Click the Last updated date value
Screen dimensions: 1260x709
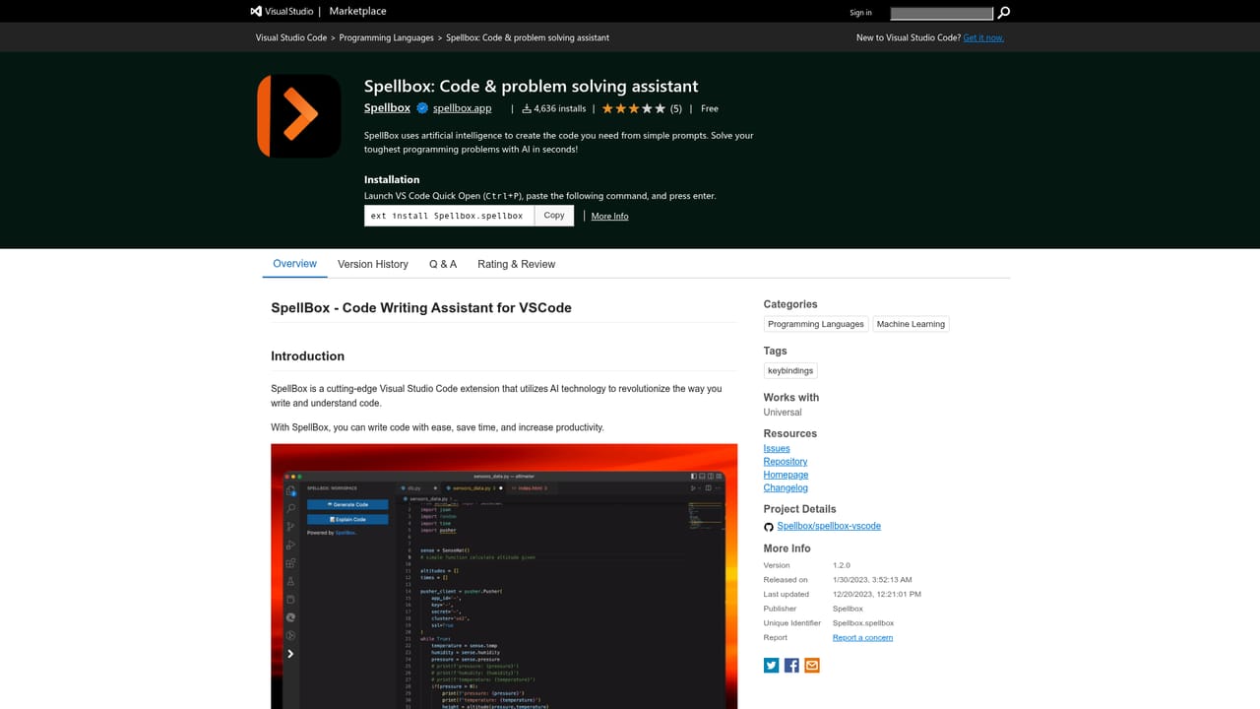point(877,594)
